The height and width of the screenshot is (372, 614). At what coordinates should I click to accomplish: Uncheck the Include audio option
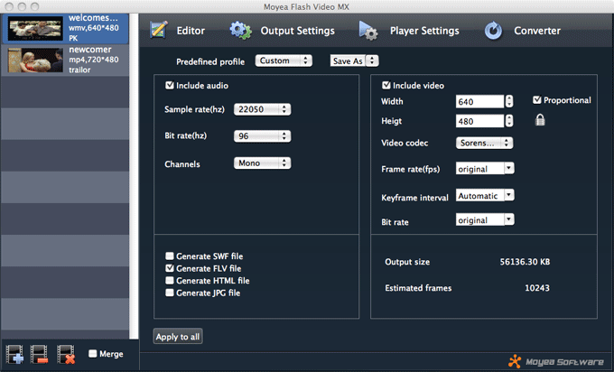[170, 86]
